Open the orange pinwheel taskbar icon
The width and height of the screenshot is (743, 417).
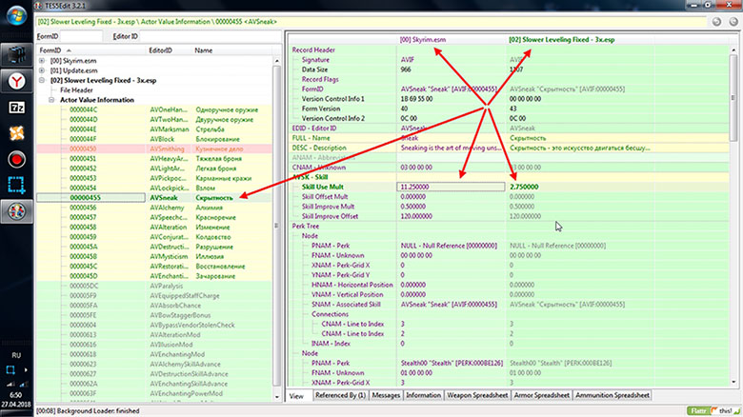[x=16, y=133]
